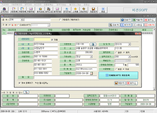Open 문자전송 SMS sending toolbar icon
This screenshot has width=157, height=113.
pos(67,10)
